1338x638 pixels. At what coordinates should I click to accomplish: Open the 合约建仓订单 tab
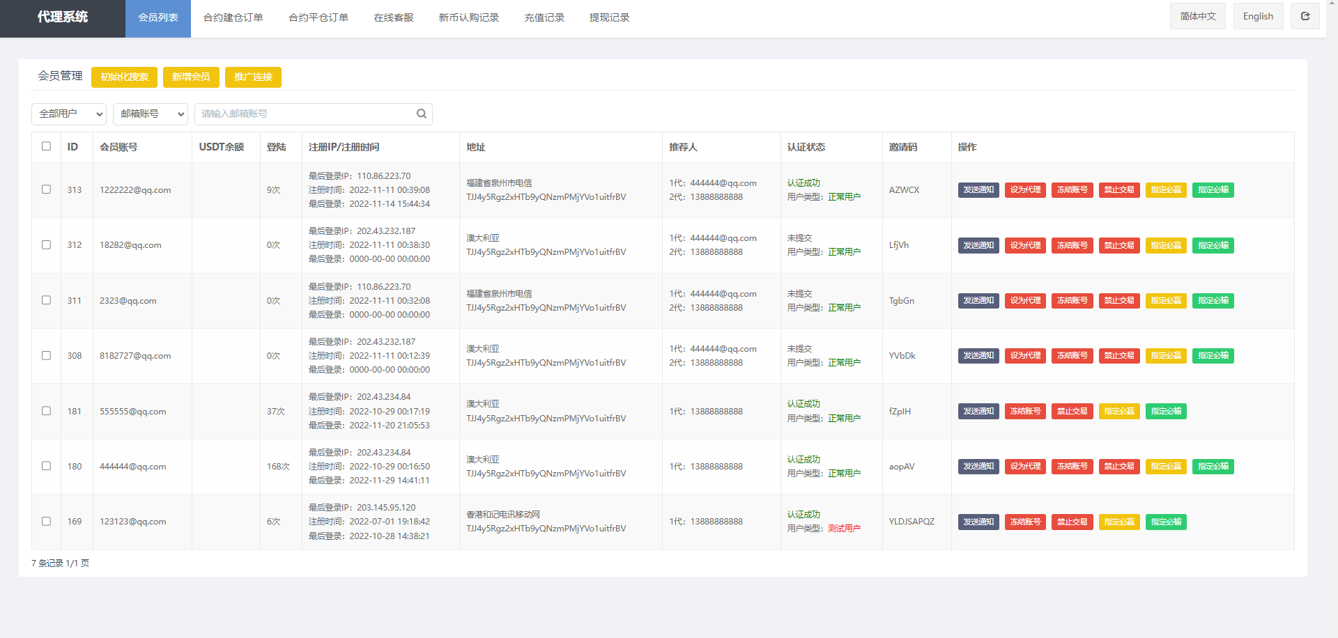(x=233, y=18)
